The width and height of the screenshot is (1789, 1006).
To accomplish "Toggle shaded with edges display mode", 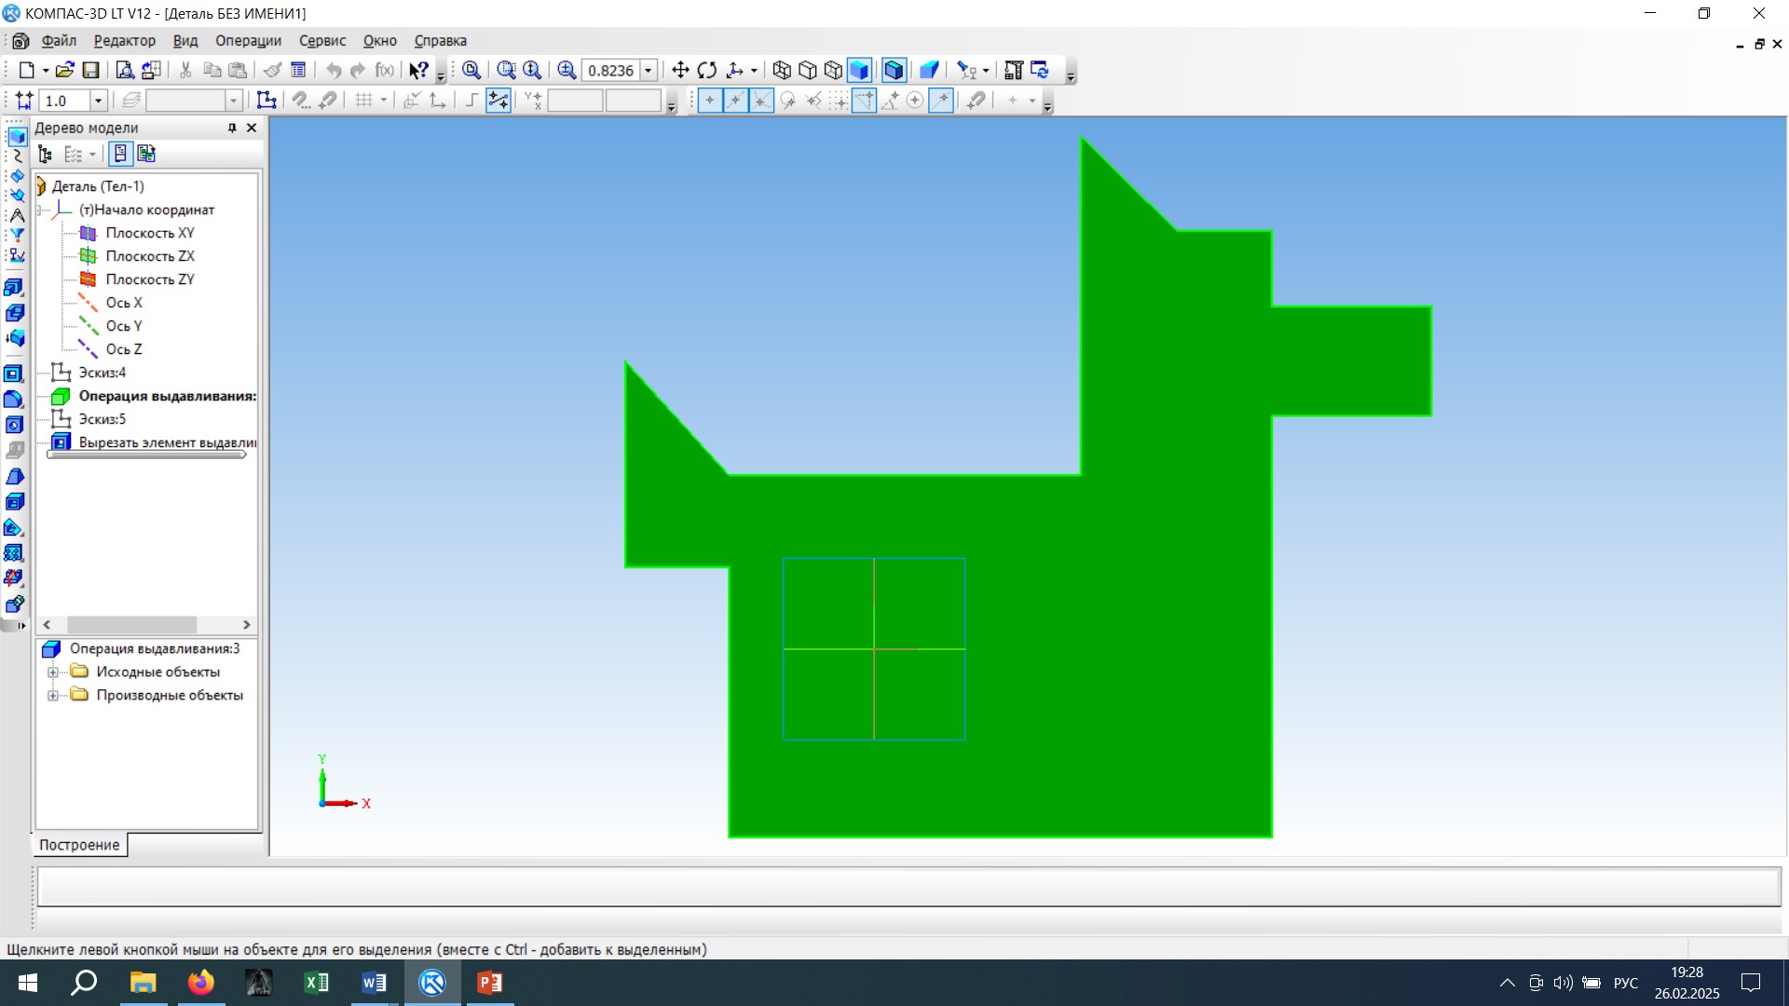I will (894, 70).
